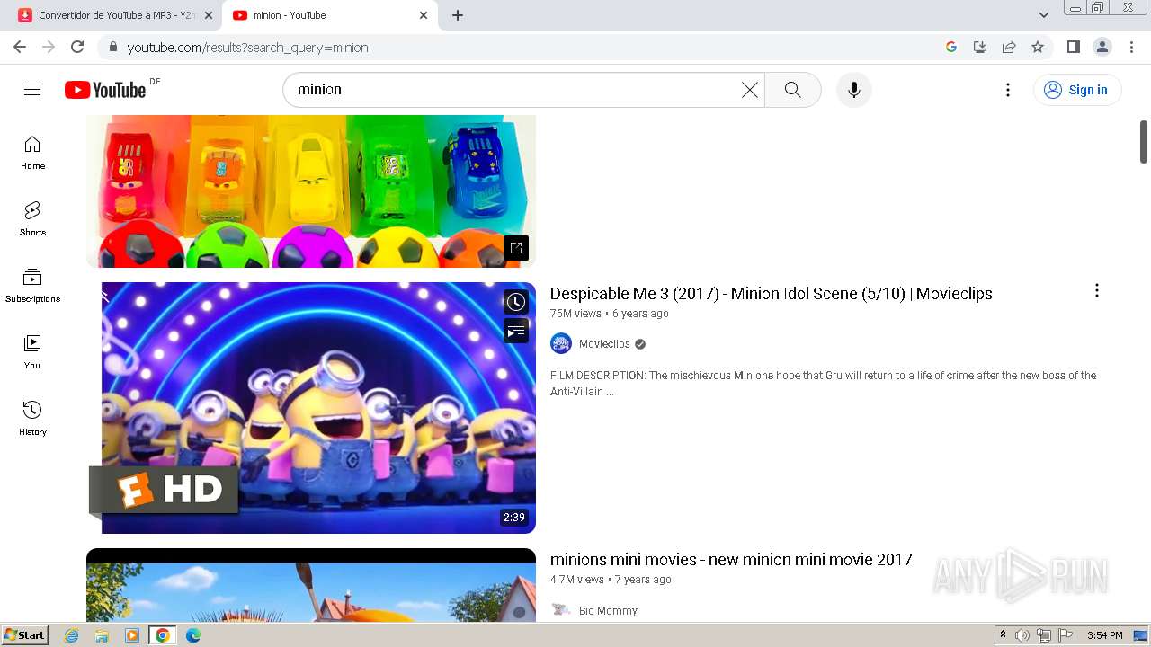Clear the search query with X
Image resolution: width=1151 pixels, height=647 pixels.
pyautogui.click(x=750, y=90)
